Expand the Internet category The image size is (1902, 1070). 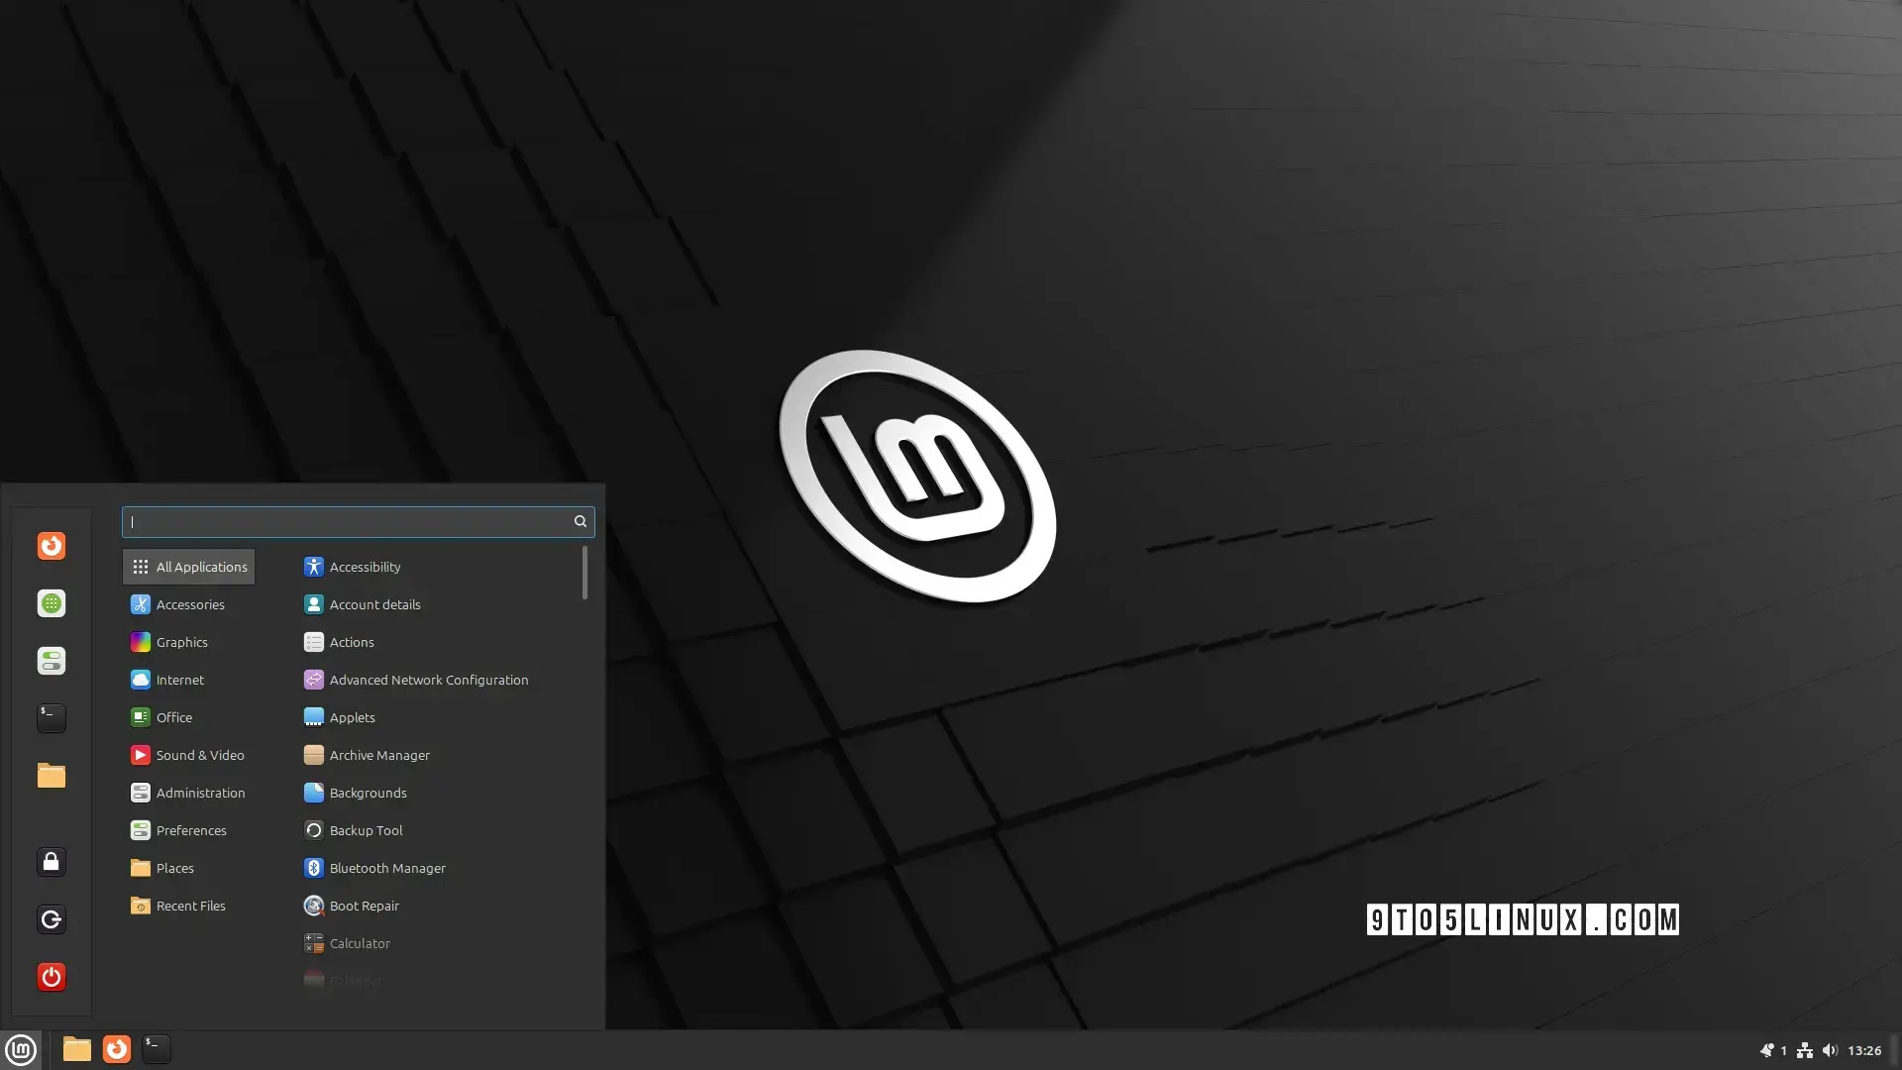point(180,680)
